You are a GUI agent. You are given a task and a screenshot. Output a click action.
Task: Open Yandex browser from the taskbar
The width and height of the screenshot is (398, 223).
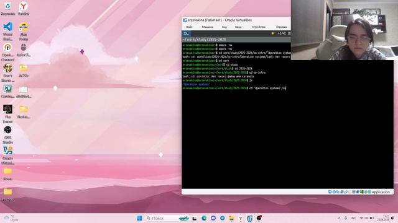pyautogui.click(x=241, y=218)
